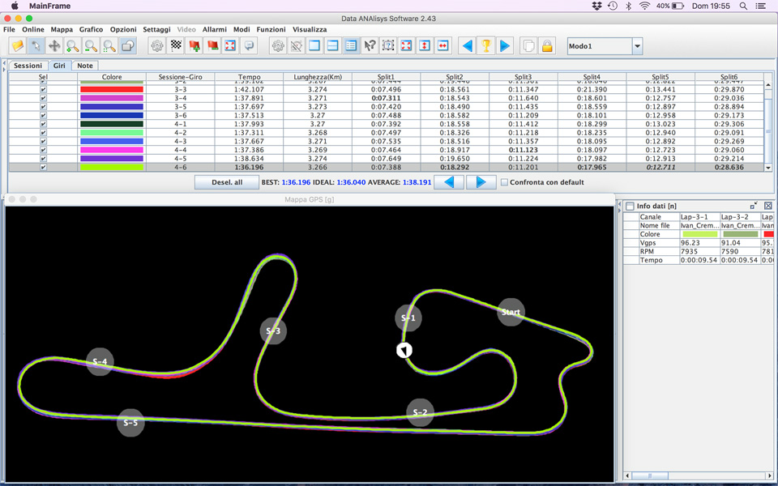Screen dimensions: 778x486
Task: Toggle the checkbox beside Info dati title
Action: [630, 207]
